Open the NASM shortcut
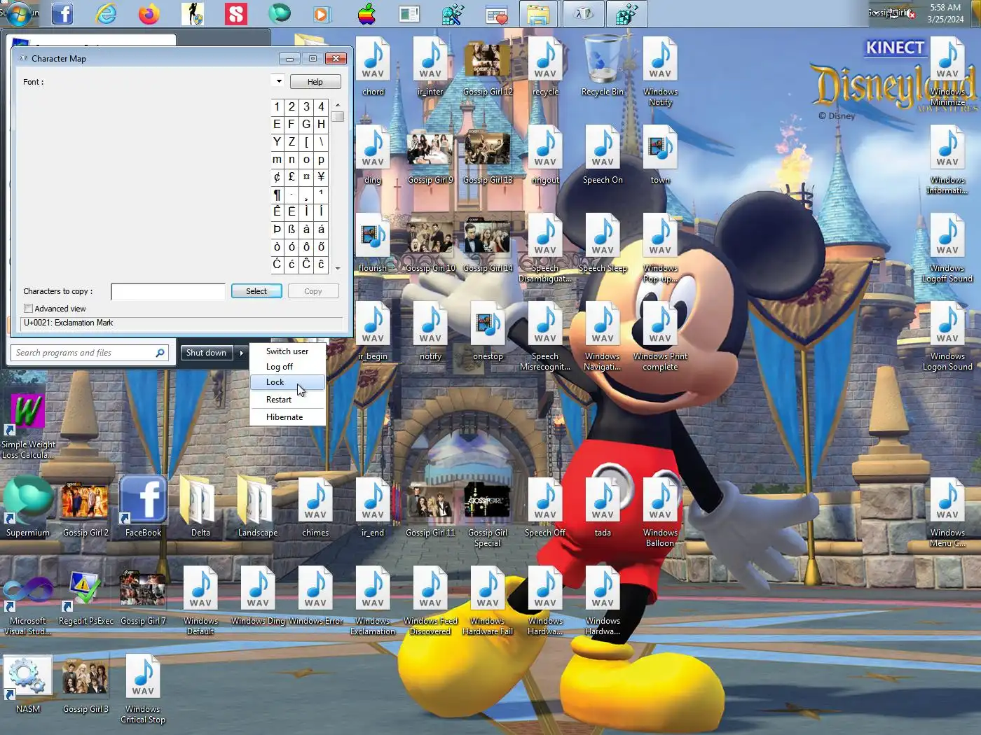This screenshot has width=981, height=735. point(28,684)
